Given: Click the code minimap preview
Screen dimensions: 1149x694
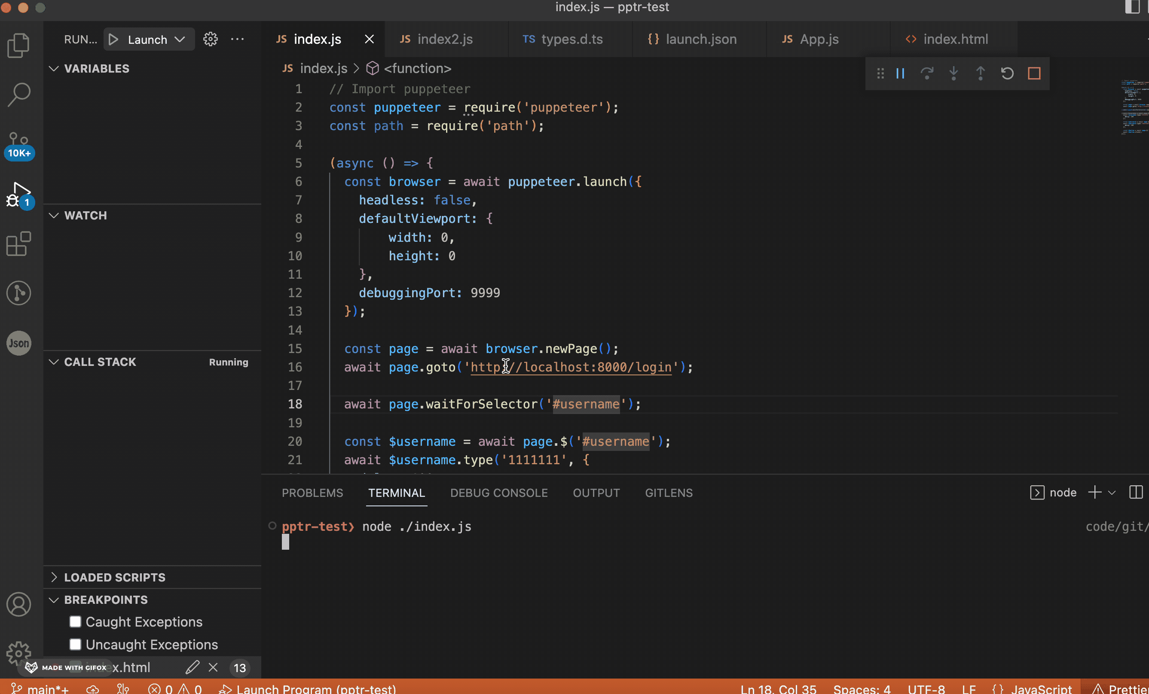Looking at the screenshot, I should pos(1134,107).
